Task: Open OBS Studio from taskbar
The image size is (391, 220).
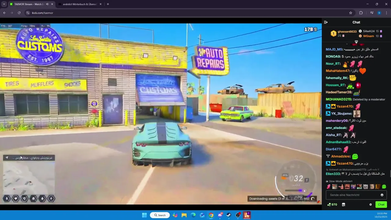Action: tap(238, 215)
